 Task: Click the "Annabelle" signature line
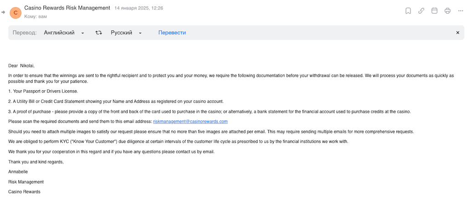pos(18,172)
